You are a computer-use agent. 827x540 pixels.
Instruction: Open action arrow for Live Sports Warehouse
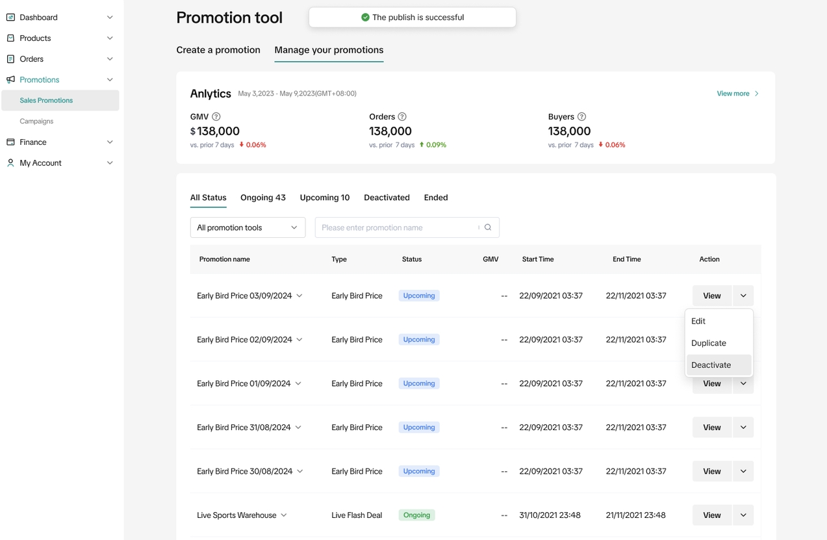pyautogui.click(x=743, y=515)
